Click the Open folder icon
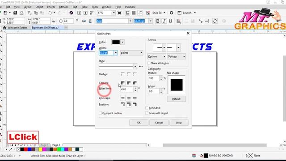The width and height of the screenshot is (286, 161). [x=5, y=13]
